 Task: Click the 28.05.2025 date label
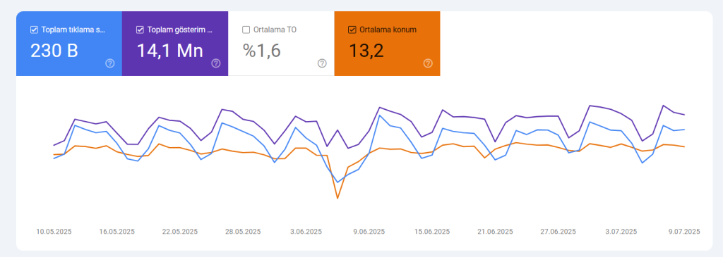coord(243,231)
